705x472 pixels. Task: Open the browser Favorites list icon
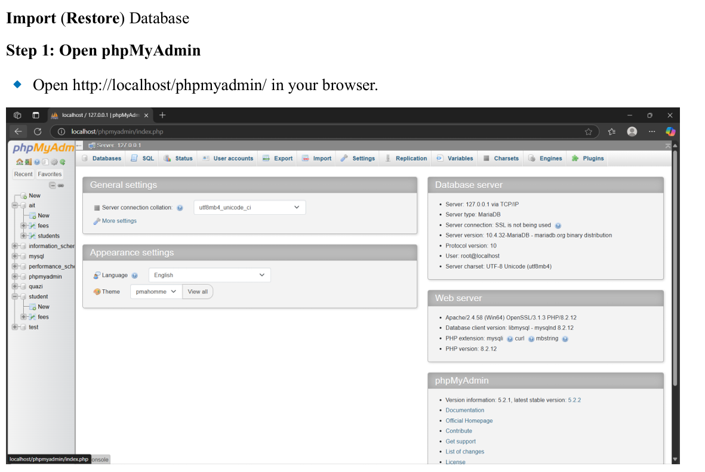click(x=611, y=131)
